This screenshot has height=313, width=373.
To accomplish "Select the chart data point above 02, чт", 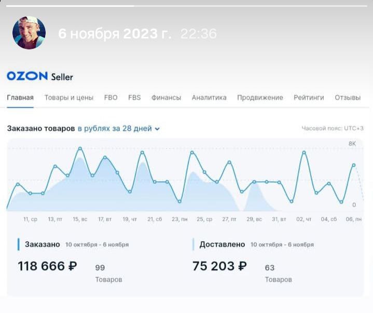I will pos(304,152).
